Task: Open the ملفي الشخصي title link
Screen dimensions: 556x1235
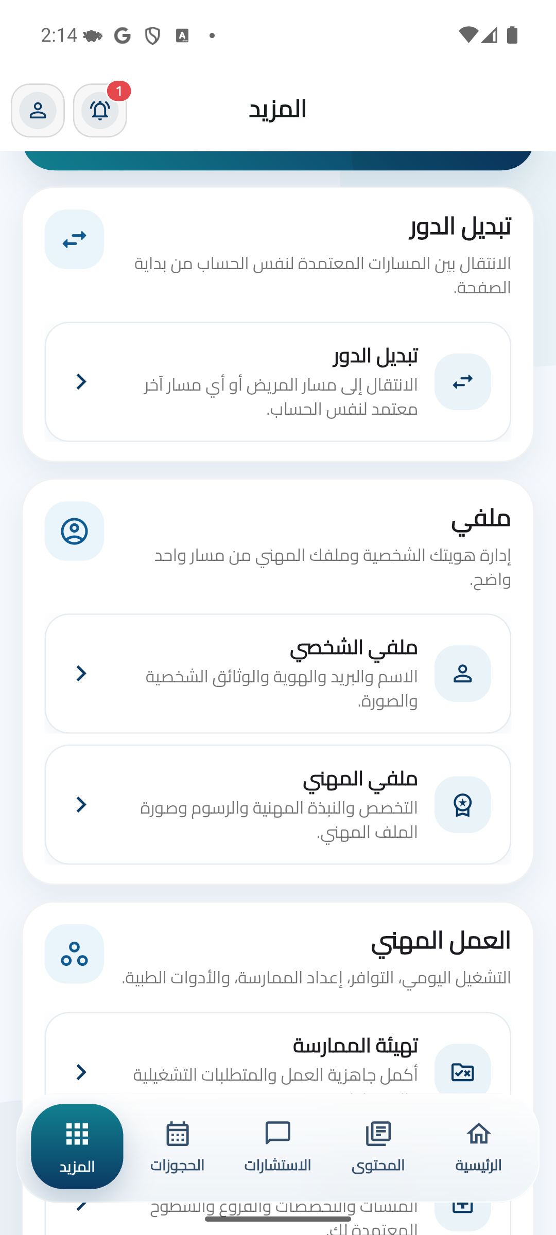Action: [354, 648]
